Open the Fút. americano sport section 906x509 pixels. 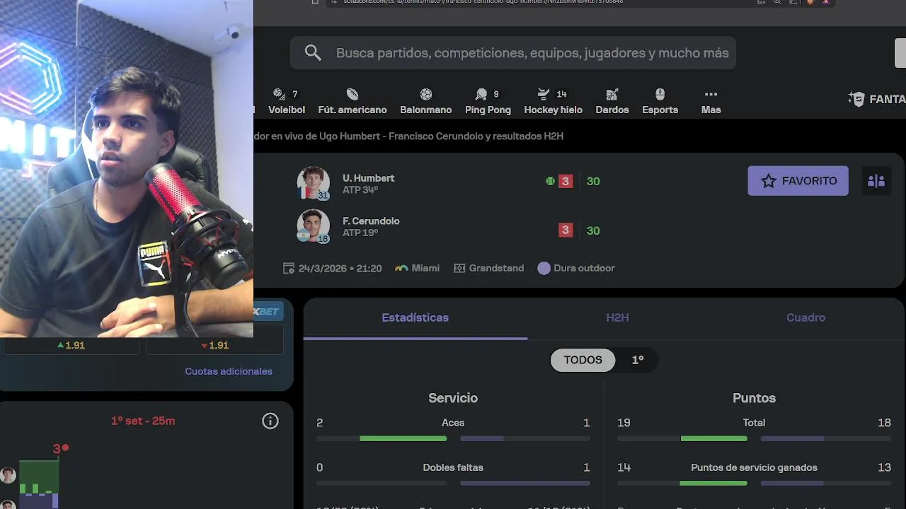click(x=352, y=102)
